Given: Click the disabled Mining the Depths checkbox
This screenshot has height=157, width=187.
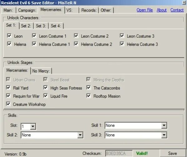Looking at the screenshot, I should click(x=89, y=79).
